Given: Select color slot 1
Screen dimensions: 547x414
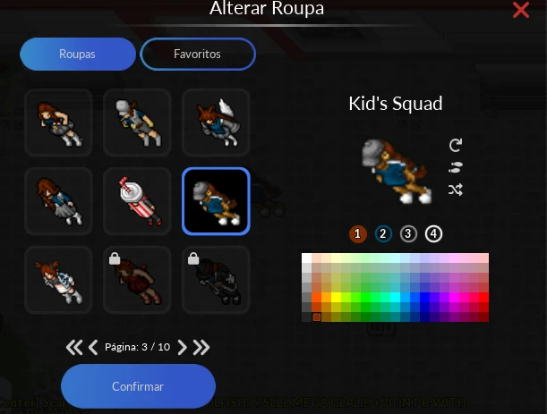Looking at the screenshot, I should click(x=357, y=234).
